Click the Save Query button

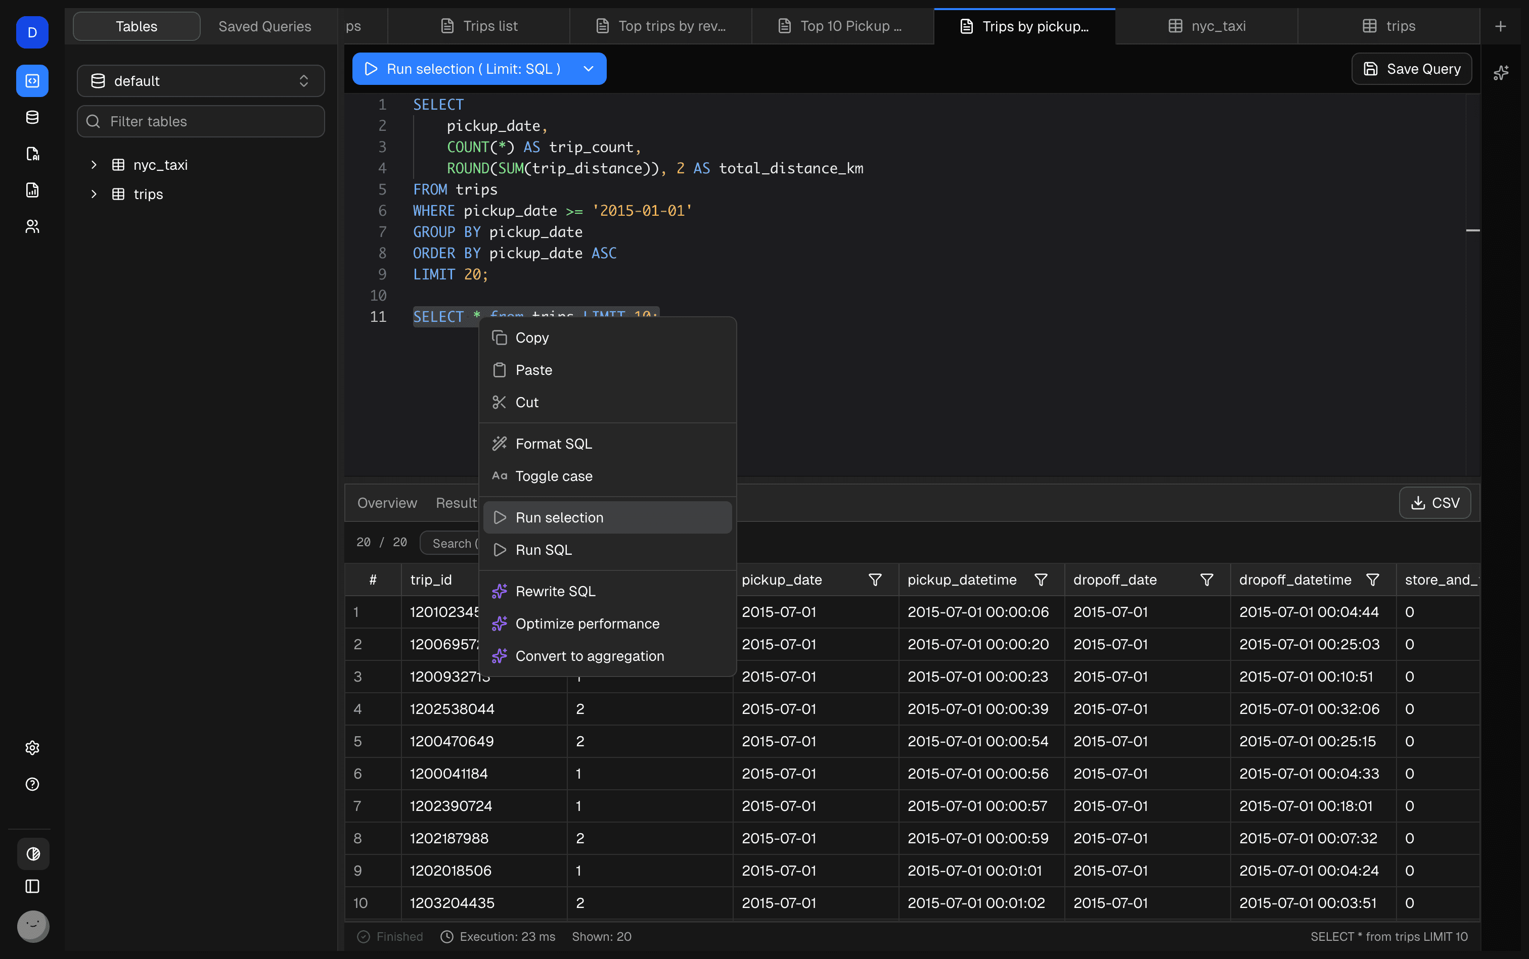point(1412,69)
